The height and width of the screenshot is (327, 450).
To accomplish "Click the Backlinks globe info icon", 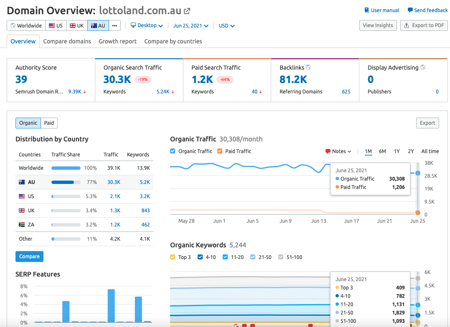I will (308, 68).
